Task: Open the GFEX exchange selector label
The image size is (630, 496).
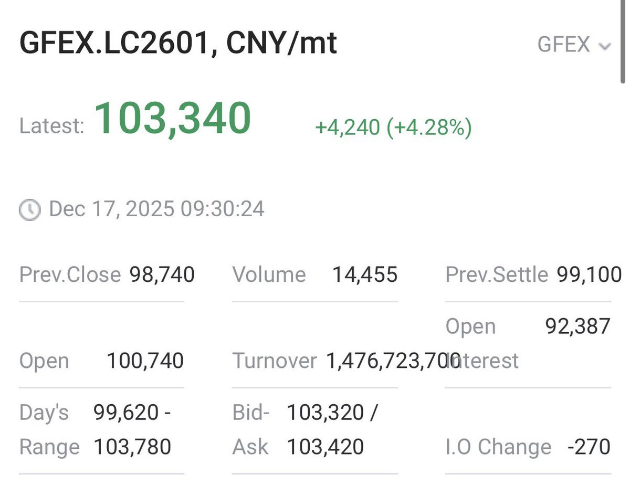Action: tap(564, 44)
